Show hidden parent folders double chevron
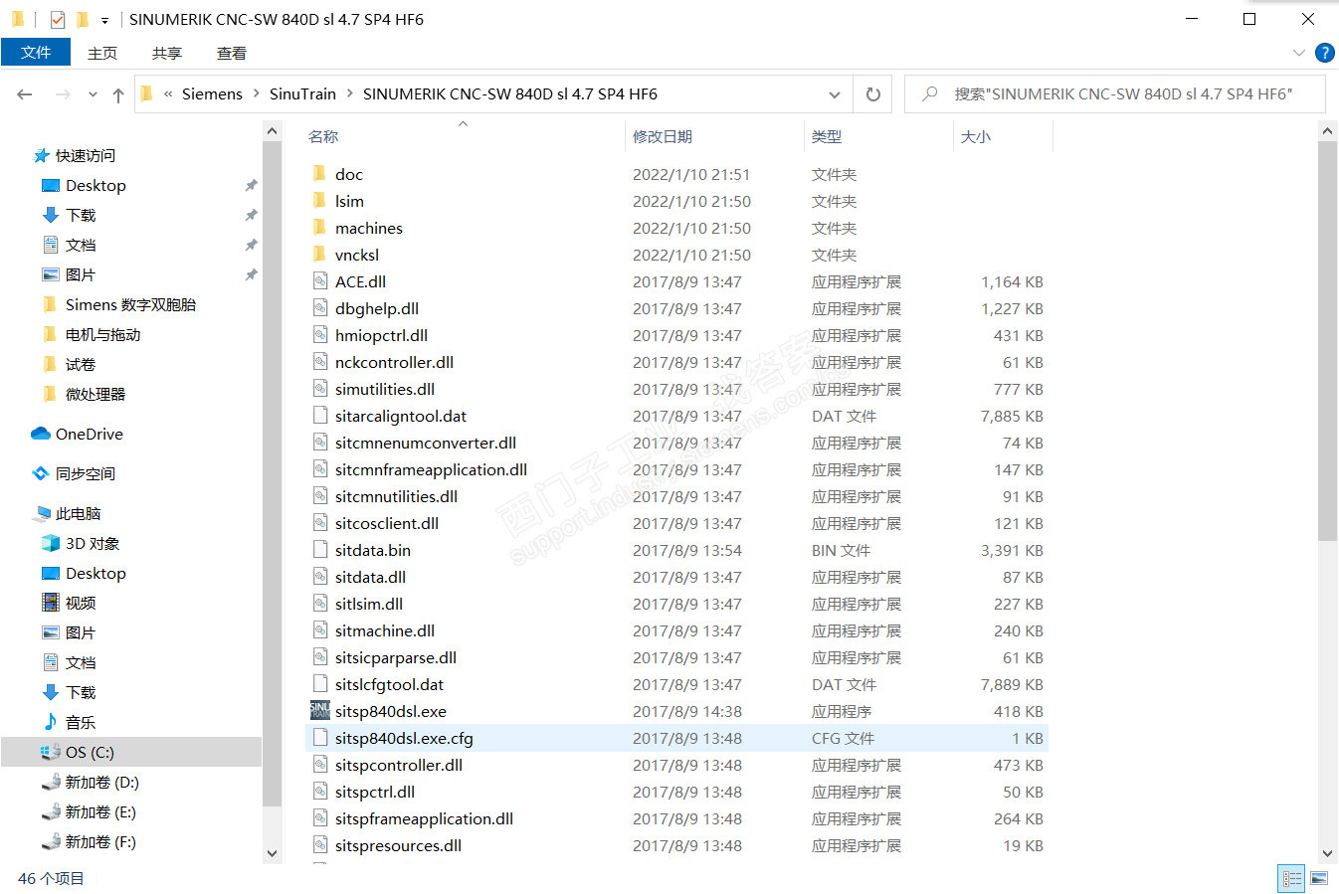The width and height of the screenshot is (1339, 894). click(169, 93)
